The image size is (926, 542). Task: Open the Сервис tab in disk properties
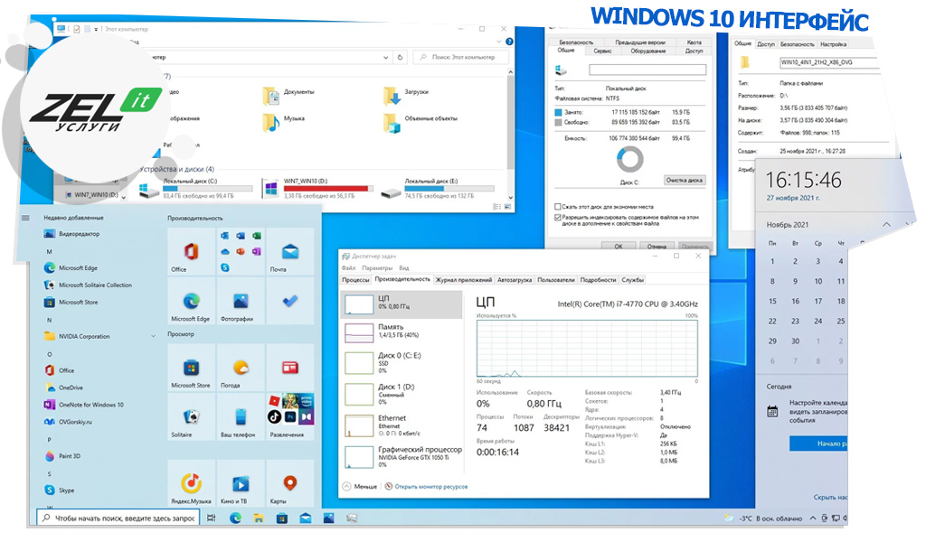(602, 51)
